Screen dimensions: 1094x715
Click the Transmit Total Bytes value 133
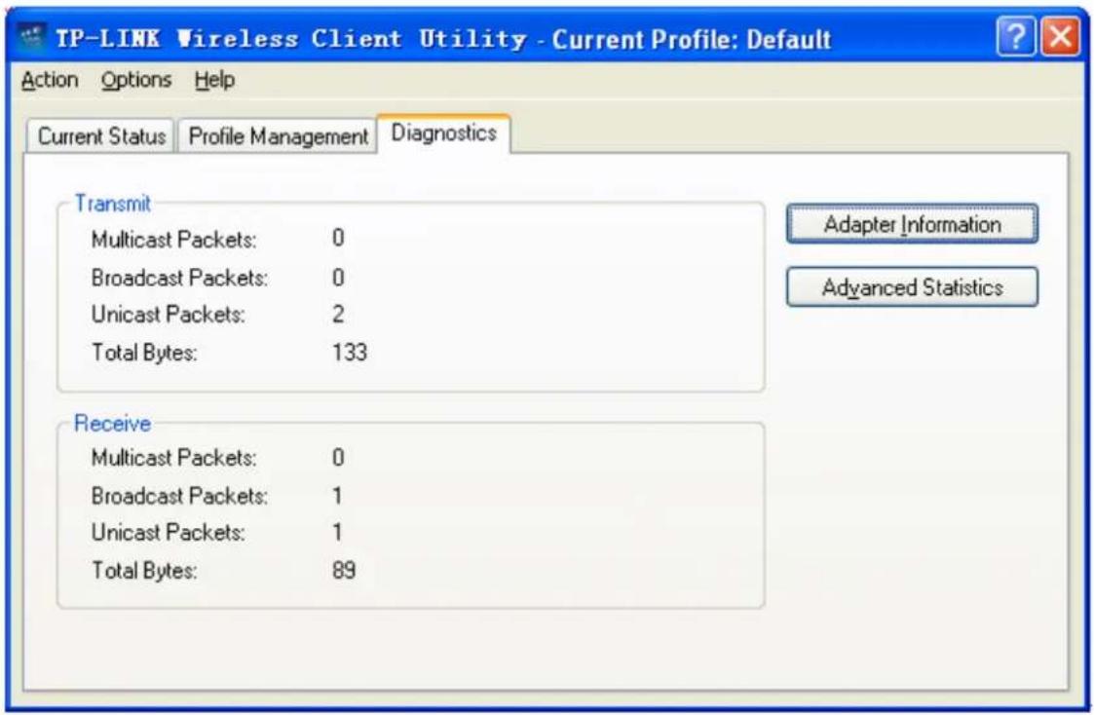(x=350, y=353)
